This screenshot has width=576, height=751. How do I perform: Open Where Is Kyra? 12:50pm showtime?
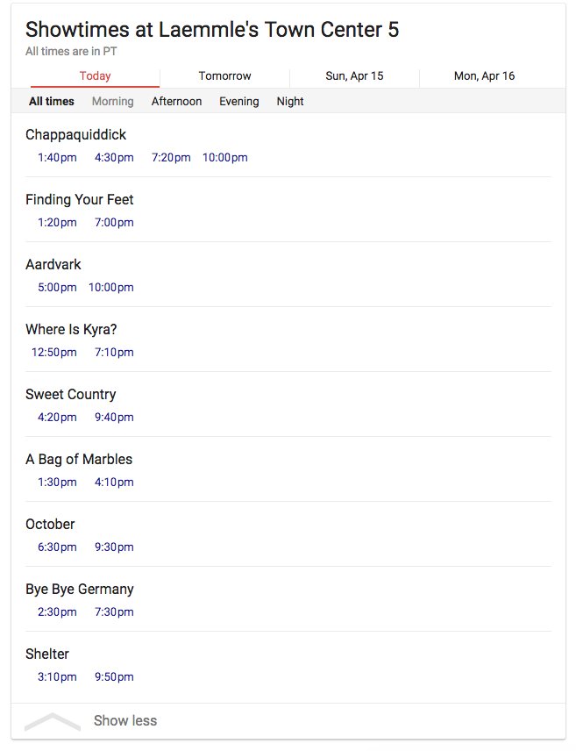click(x=54, y=353)
